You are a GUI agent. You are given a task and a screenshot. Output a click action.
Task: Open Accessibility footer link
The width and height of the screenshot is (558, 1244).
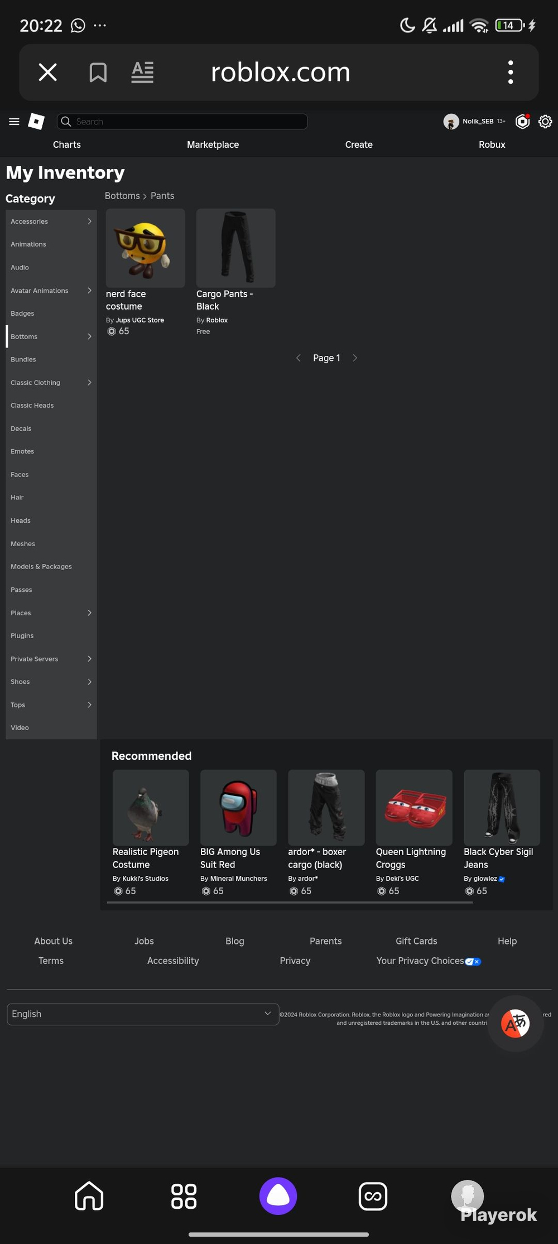tap(173, 961)
